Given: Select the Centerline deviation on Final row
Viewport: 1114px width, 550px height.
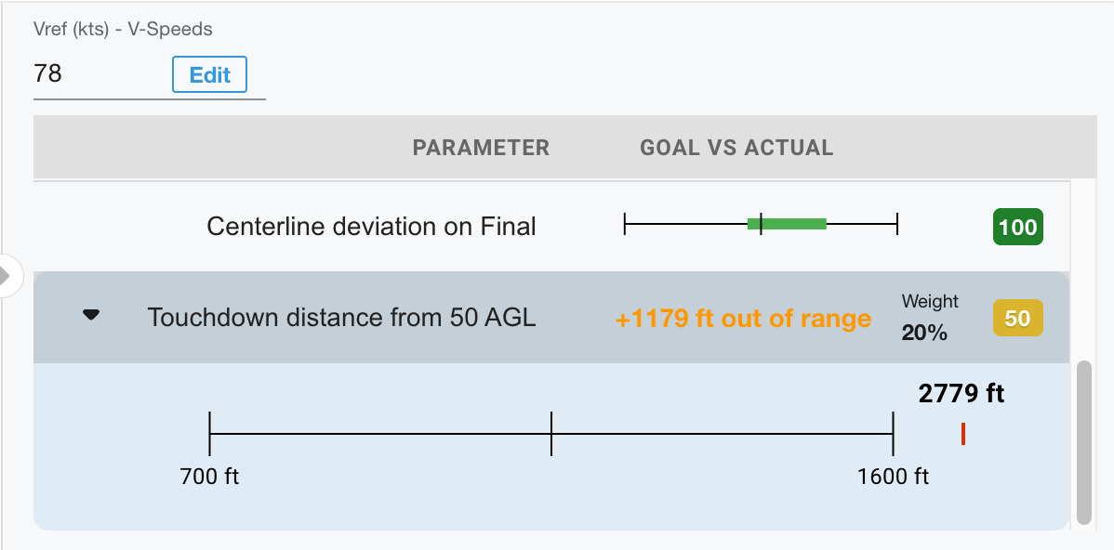Looking at the screenshot, I should coord(371,227).
